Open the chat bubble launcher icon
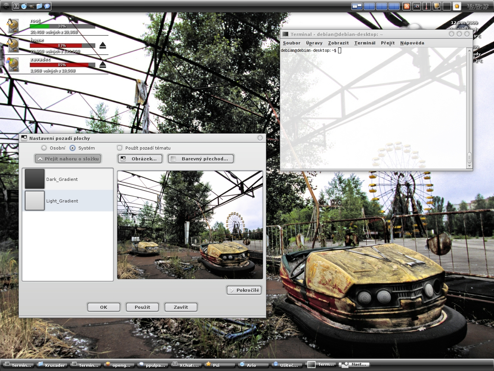Viewport: 494px width, 371px height. click(x=47, y=6)
